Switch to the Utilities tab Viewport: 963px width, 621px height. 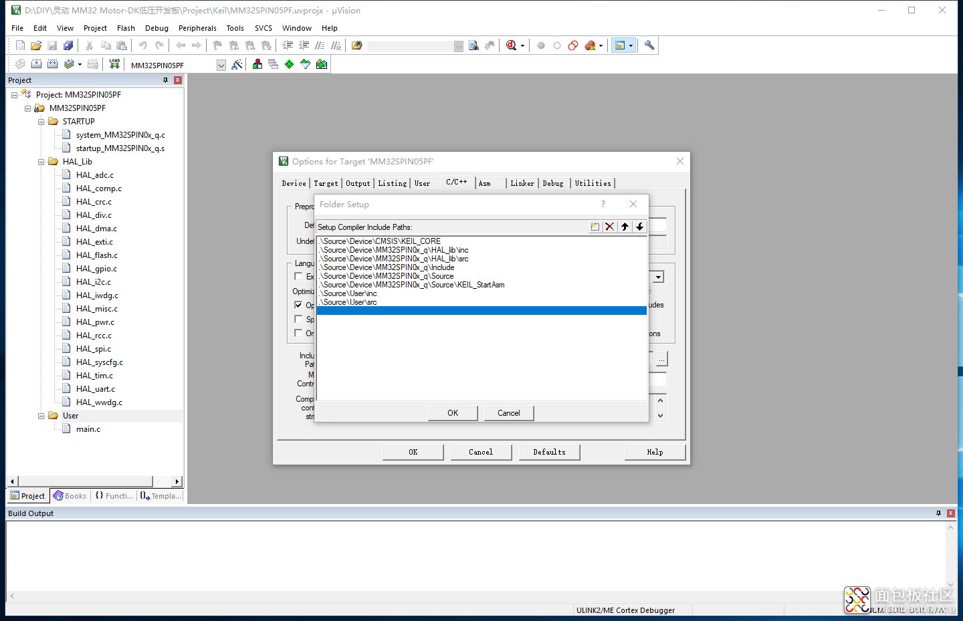(x=593, y=183)
